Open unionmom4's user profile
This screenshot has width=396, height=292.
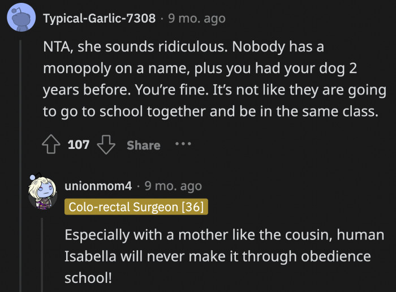98,186
